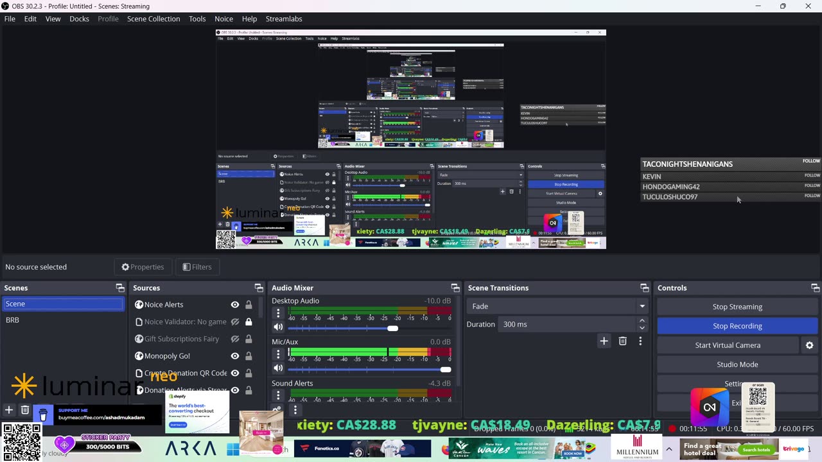The height and width of the screenshot is (462, 822).
Task: Show the Gift Subscriptions Fairy source
Action: 235,339
